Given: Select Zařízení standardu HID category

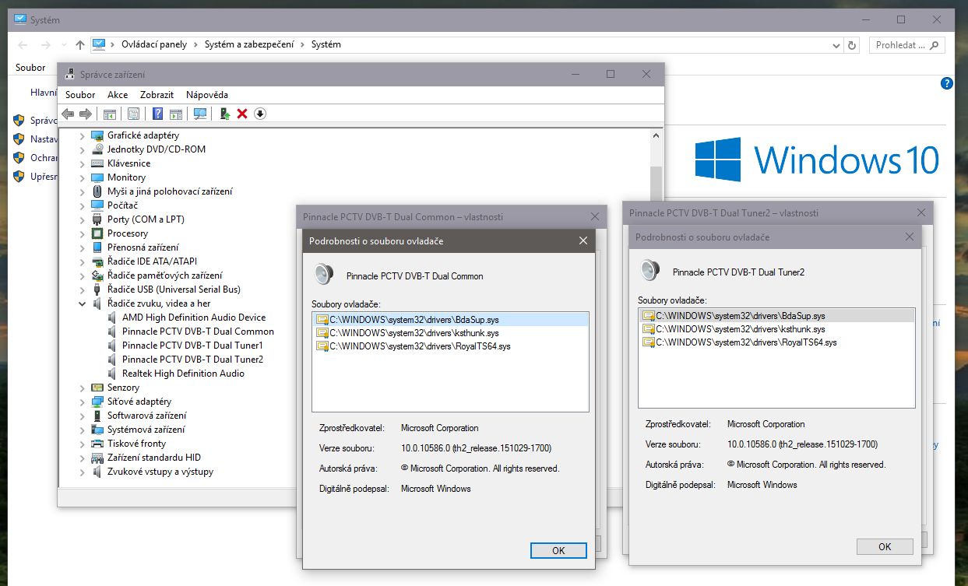Looking at the screenshot, I should [x=153, y=458].
